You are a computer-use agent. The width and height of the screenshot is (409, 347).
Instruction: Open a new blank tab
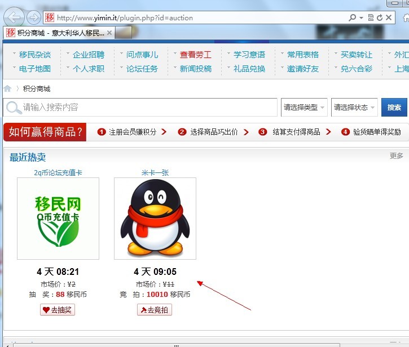click(124, 33)
